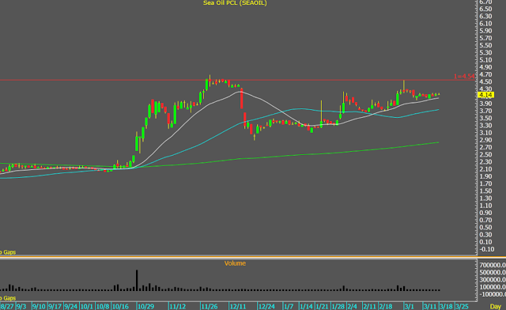Click the 10/1 date label
506x310 pixels.
coord(86,306)
